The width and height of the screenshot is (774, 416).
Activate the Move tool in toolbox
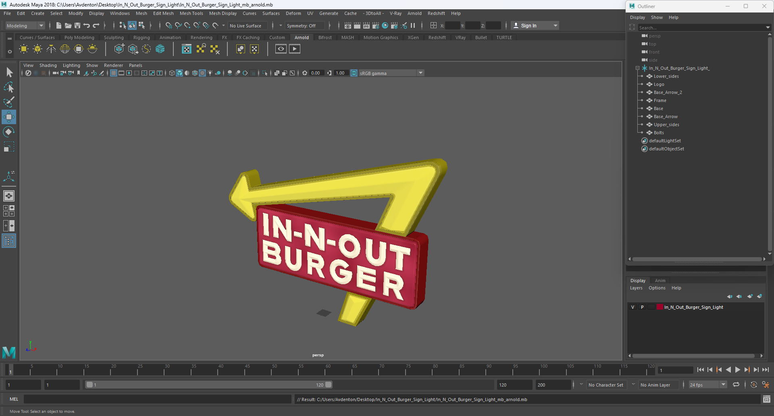(9, 117)
